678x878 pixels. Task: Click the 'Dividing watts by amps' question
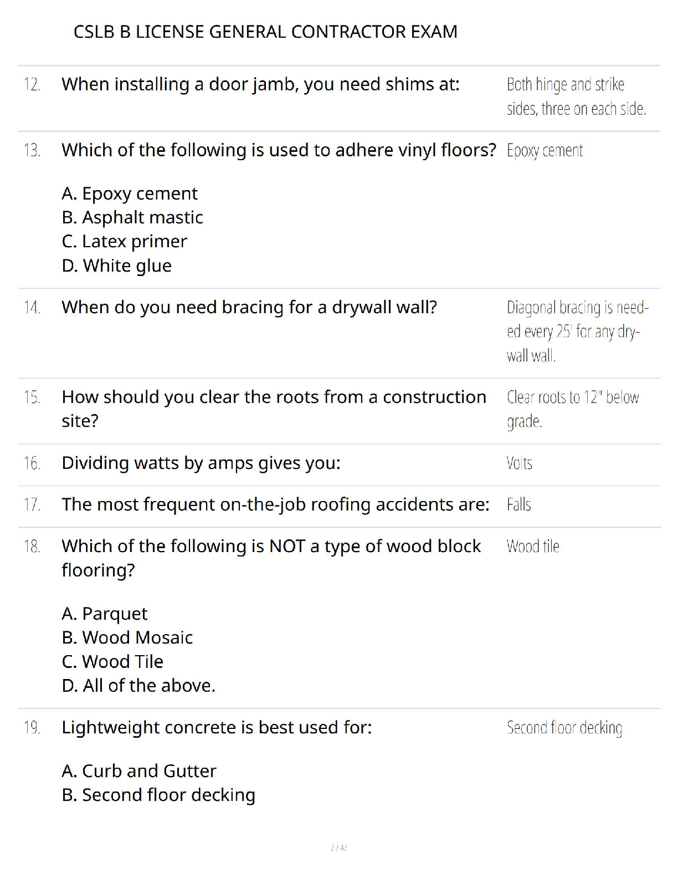201,463
